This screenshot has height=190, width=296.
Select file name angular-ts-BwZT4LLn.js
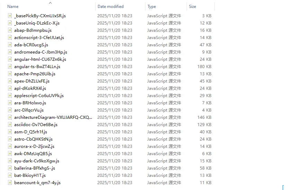tap(37, 66)
